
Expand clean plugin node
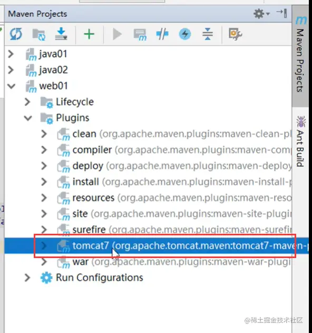coord(44,134)
